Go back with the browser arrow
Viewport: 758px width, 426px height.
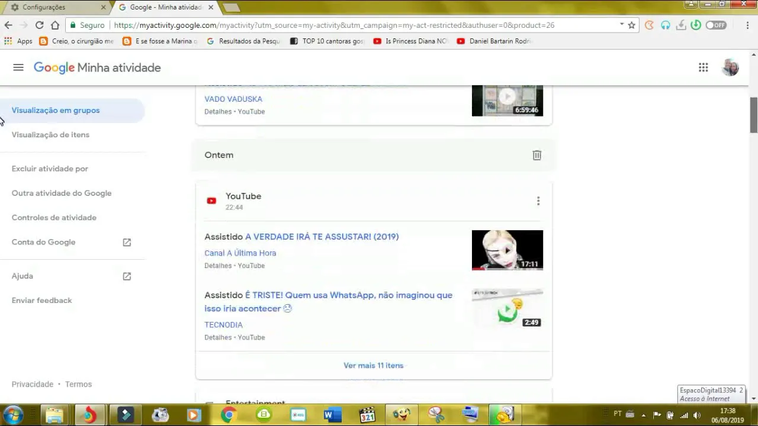click(x=8, y=25)
